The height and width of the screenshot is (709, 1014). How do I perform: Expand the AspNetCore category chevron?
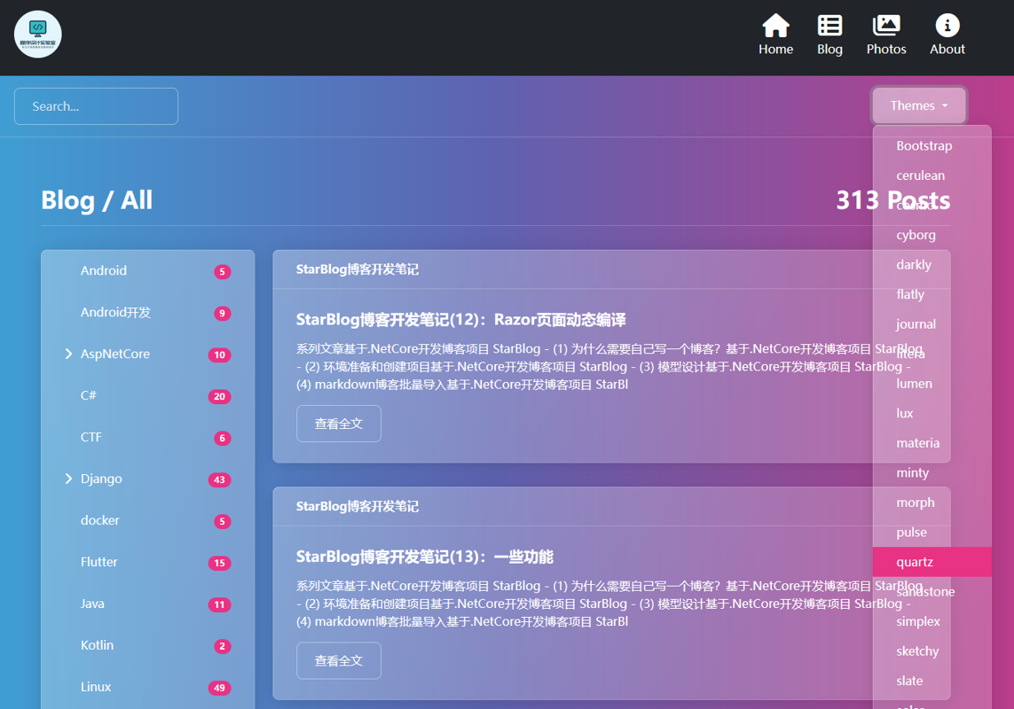[x=68, y=354]
